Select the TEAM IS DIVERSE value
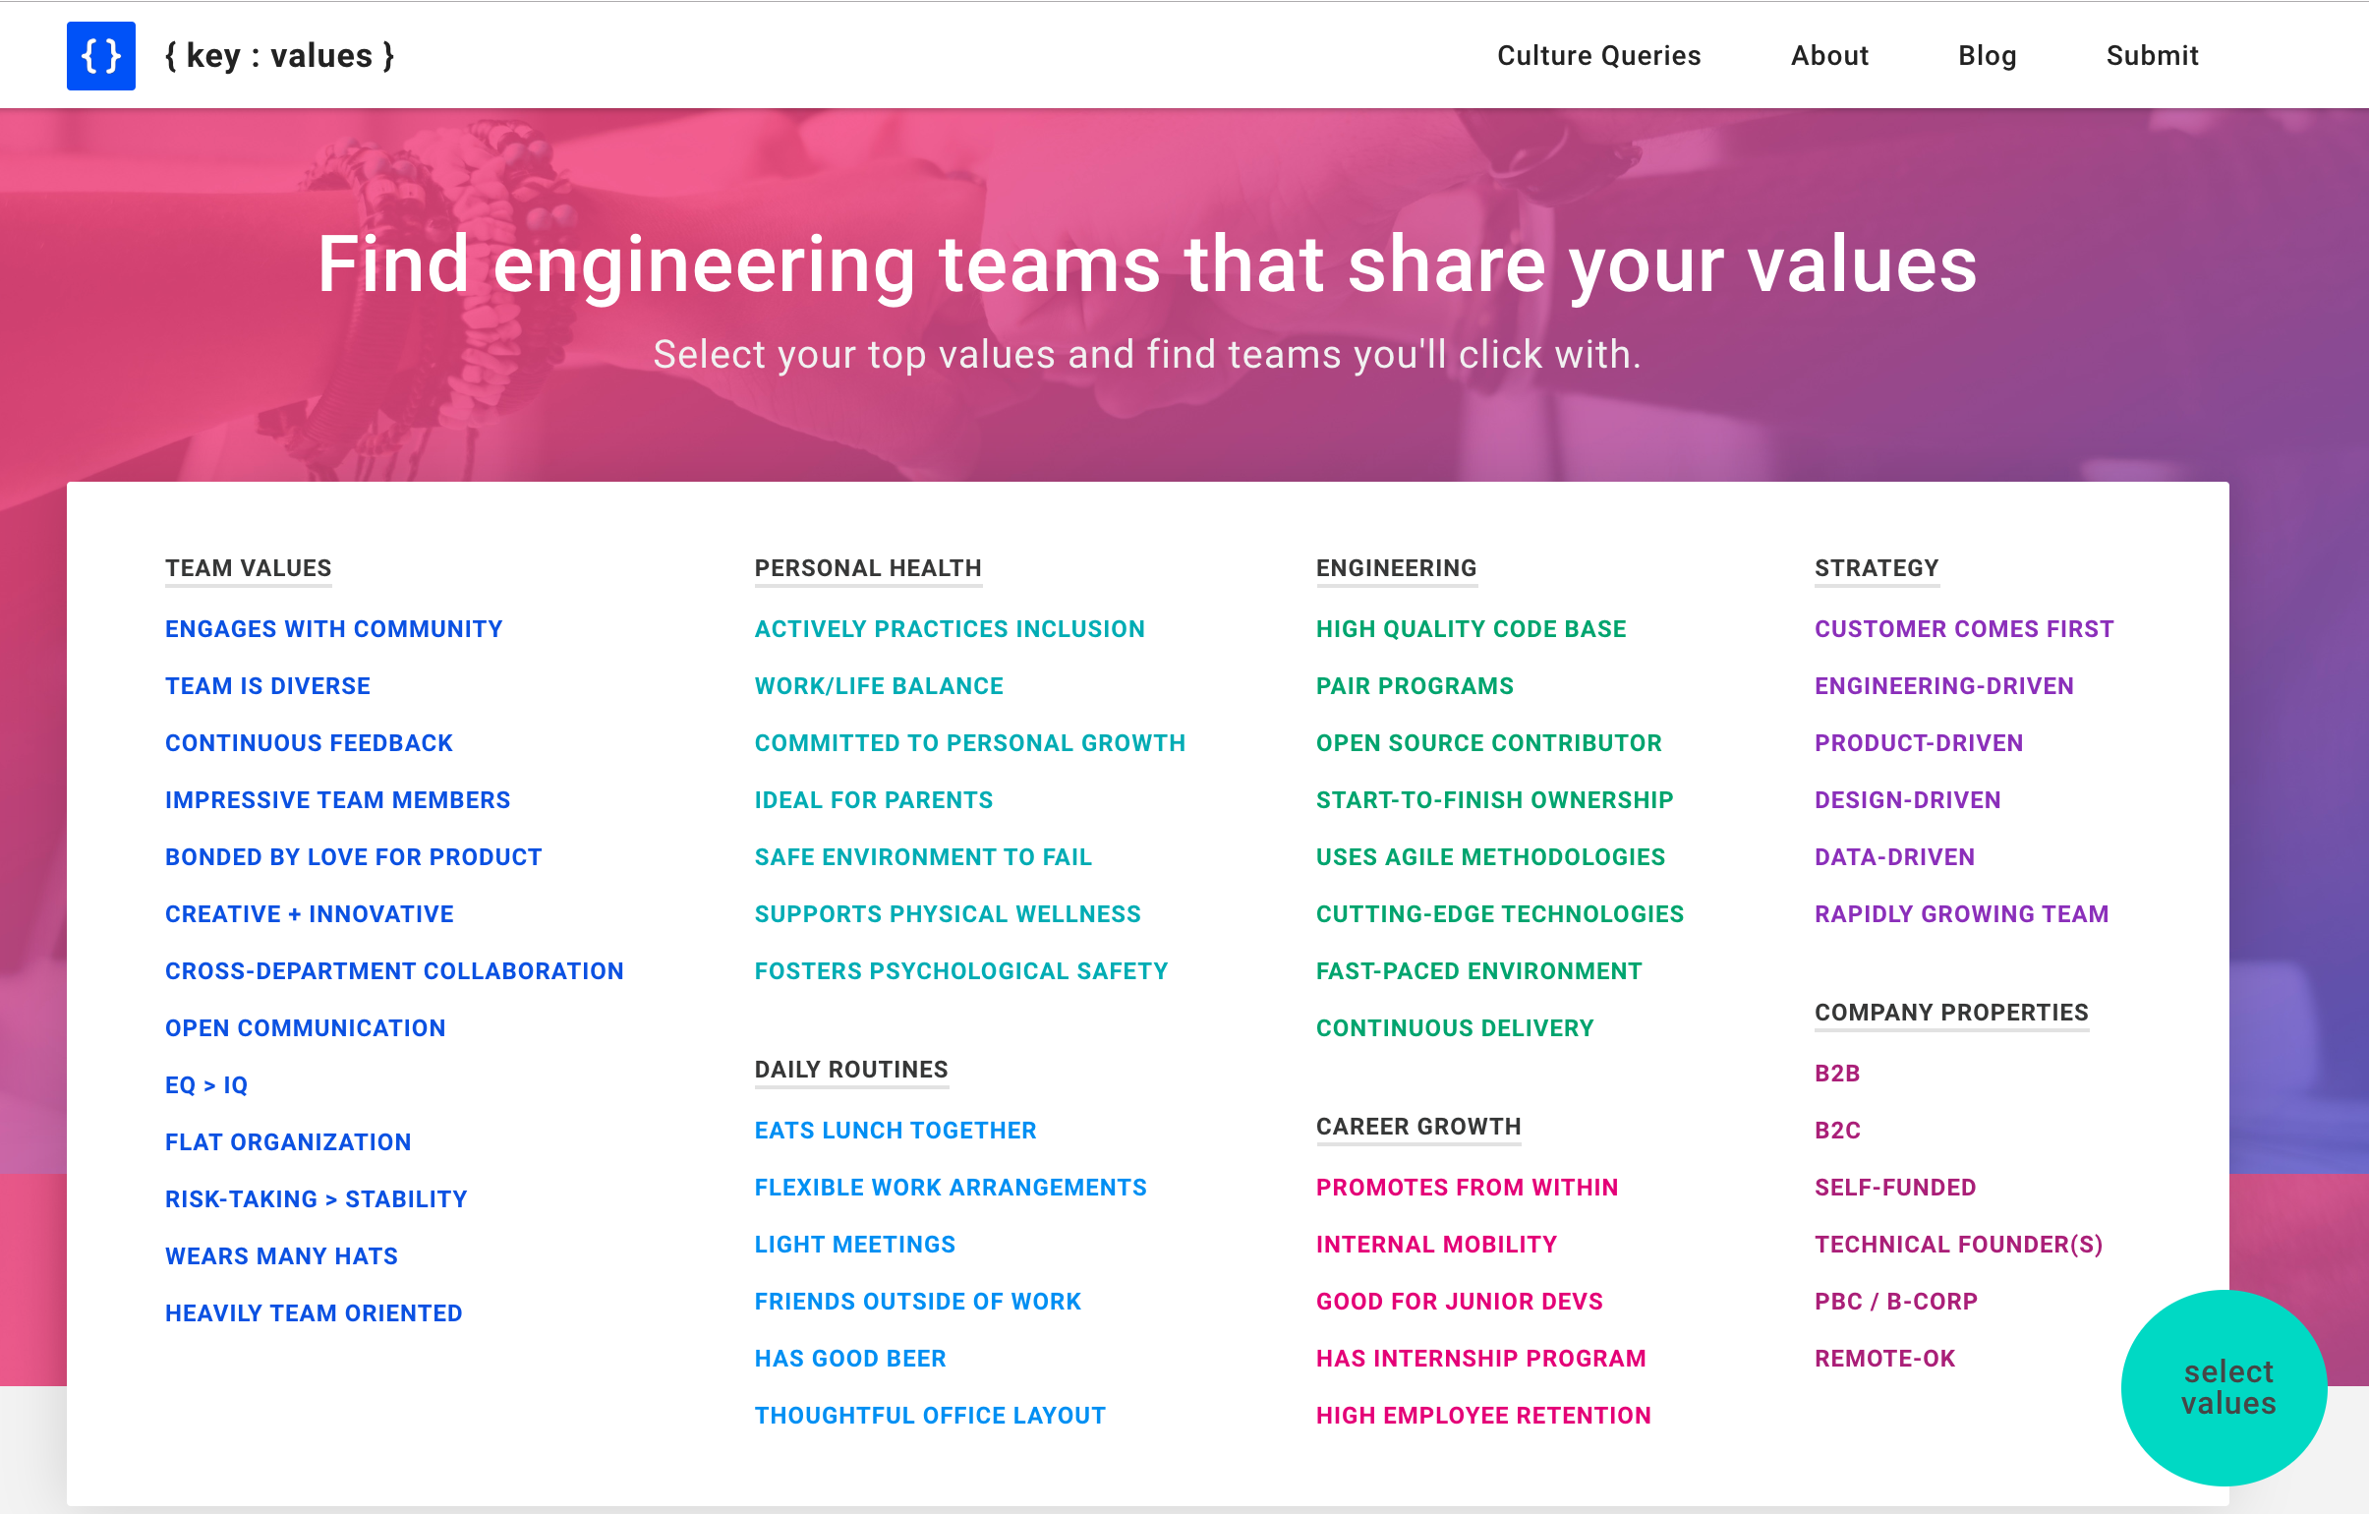The height and width of the screenshot is (1514, 2369). [x=267, y=685]
